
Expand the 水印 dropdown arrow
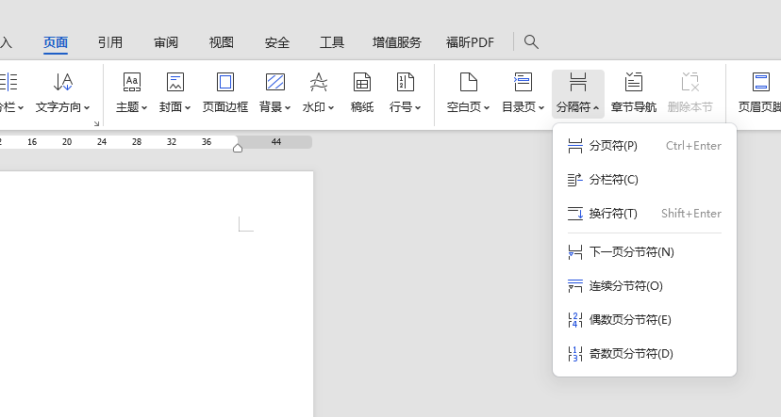click(331, 107)
